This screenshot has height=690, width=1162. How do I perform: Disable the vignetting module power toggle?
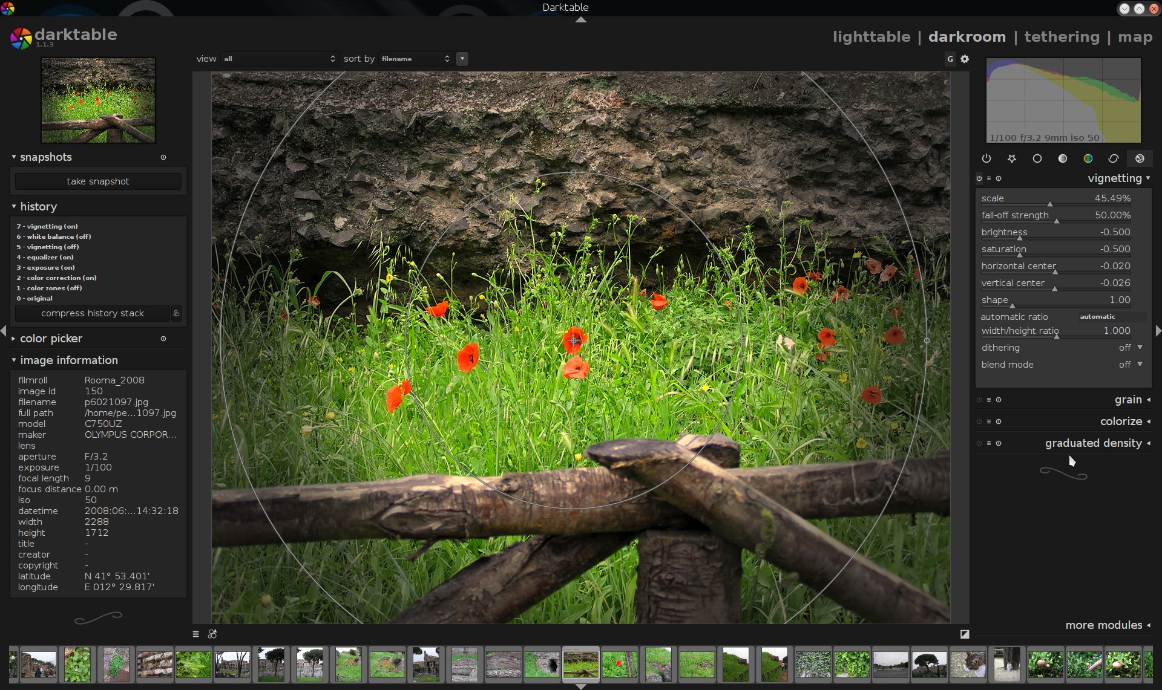tap(979, 178)
